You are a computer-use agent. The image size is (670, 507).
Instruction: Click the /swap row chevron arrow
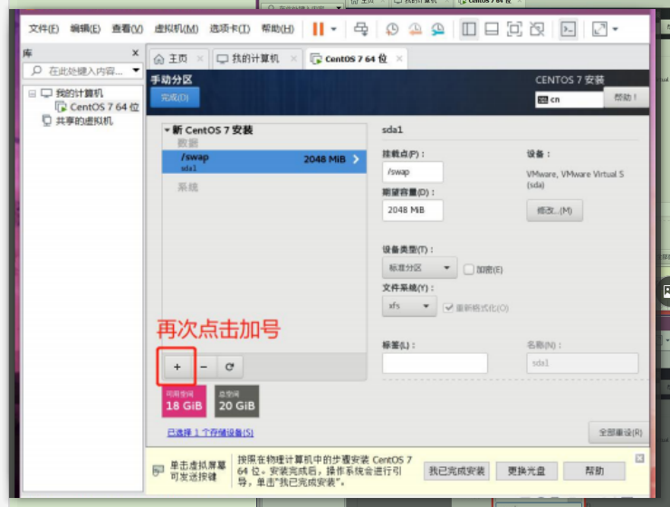click(x=356, y=159)
